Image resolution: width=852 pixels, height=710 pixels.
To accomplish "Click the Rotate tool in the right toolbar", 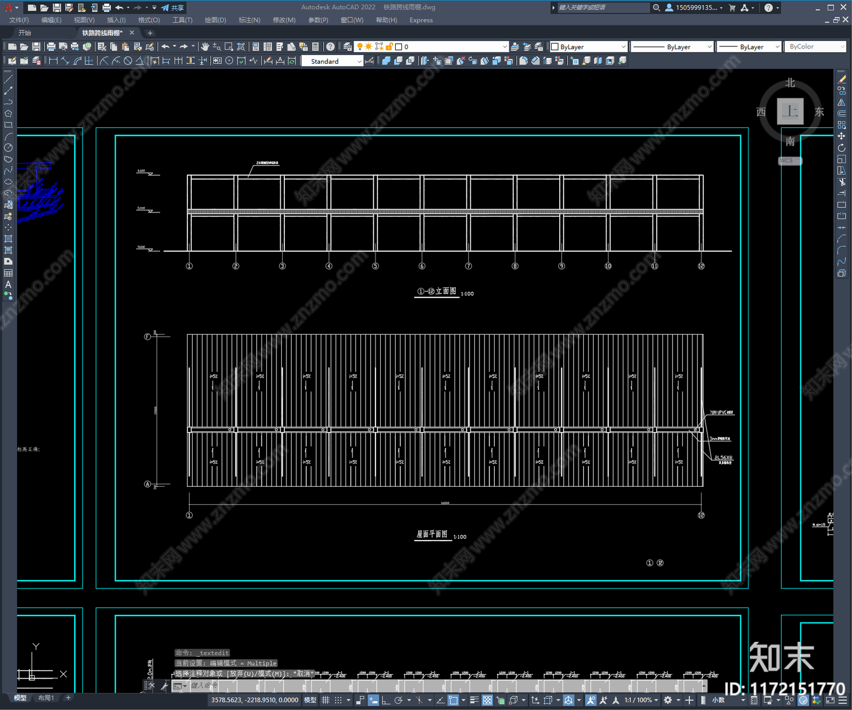I will pos(841,148).
